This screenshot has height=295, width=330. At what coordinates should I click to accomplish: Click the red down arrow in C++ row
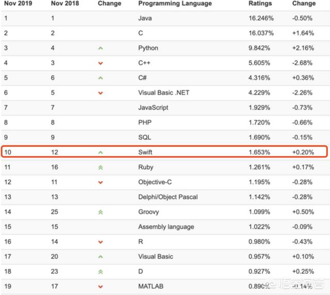click(101, 63)
